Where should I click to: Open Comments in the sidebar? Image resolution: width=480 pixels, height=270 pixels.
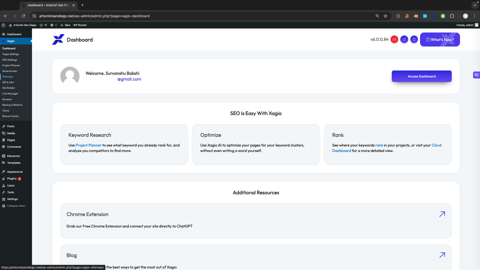(16, 147)
